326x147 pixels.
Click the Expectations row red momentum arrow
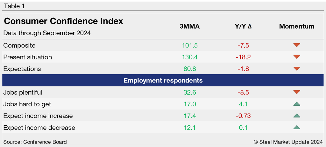click(297, 69)
